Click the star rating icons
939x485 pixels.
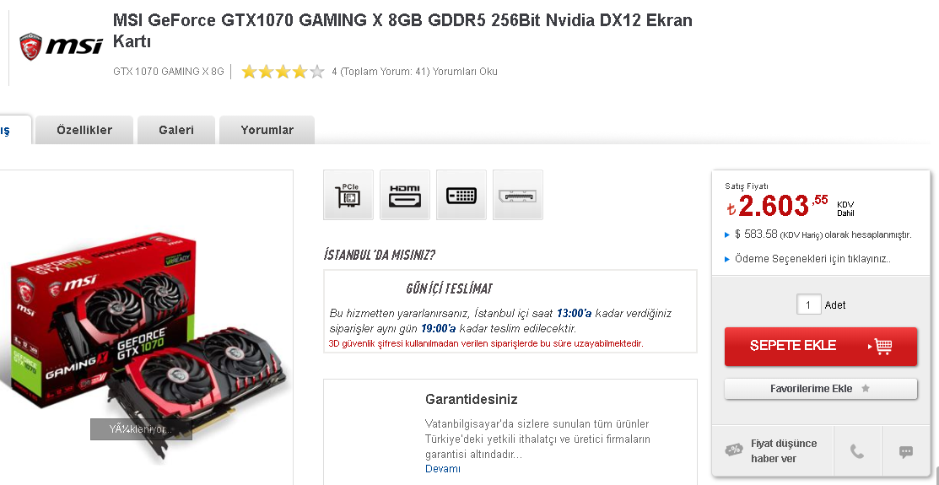click(283, 72)
